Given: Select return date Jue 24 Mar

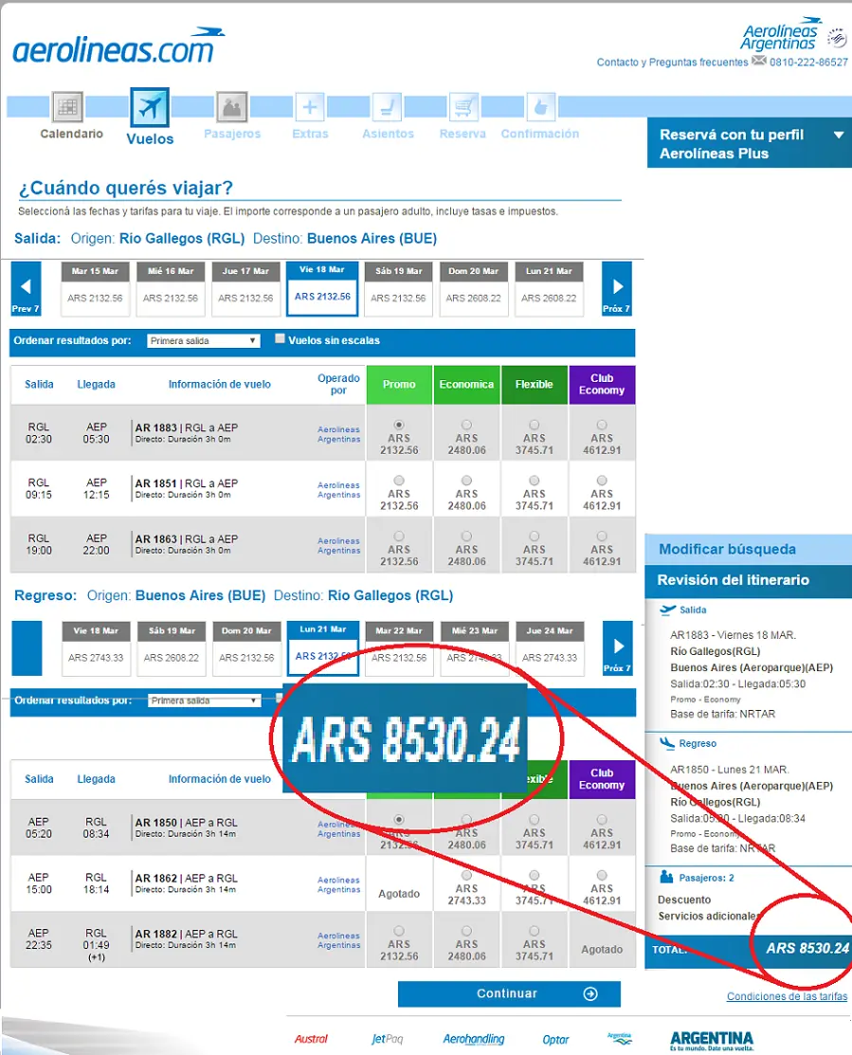Looking at the screenshot, I should (550, 648).
